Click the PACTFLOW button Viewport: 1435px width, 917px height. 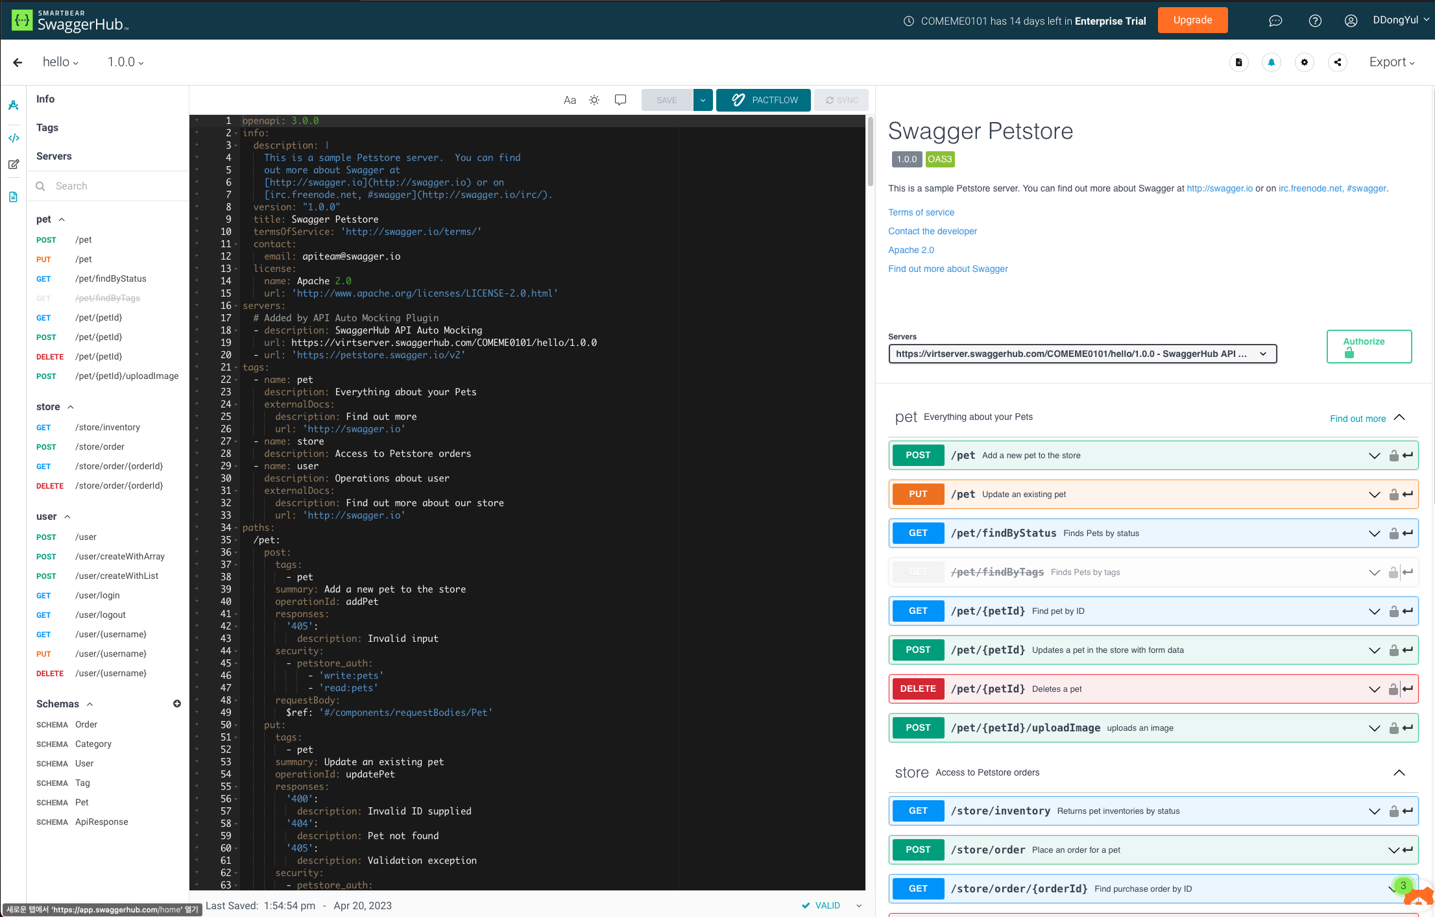(x=764, y=100)
